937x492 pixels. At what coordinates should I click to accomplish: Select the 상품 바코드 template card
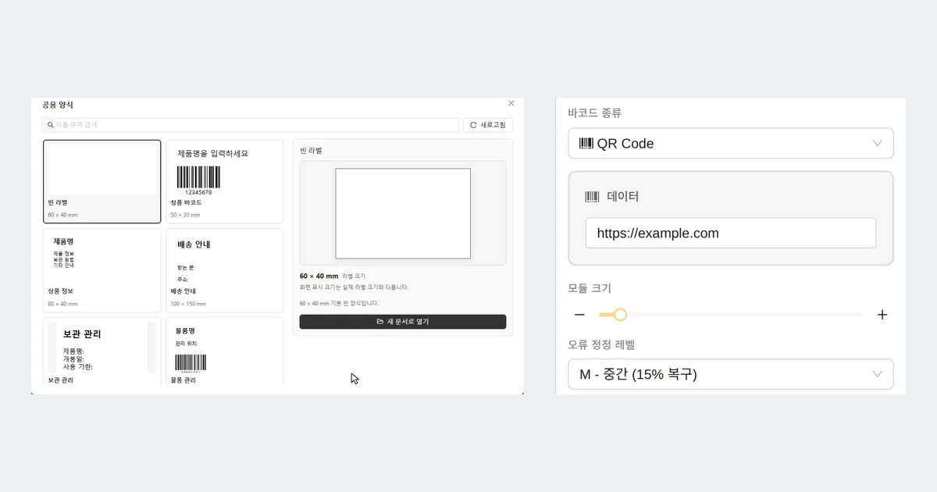click(225, 181)
